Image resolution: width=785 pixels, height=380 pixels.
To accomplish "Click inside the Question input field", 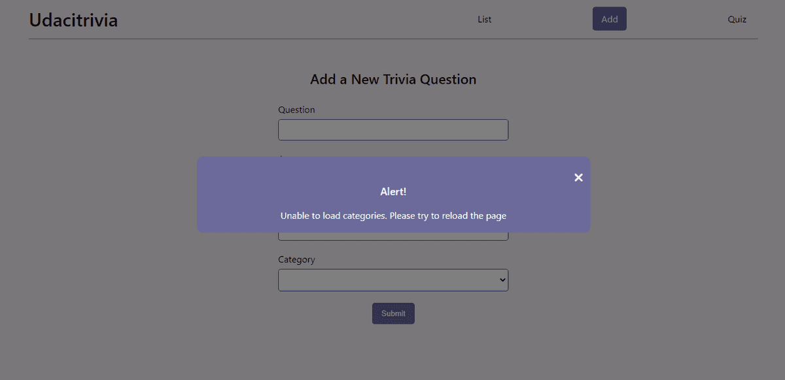I will [x=392, y=130].
